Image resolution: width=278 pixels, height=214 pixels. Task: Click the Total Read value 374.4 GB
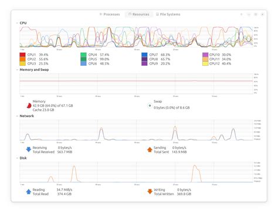pos(65,194)
